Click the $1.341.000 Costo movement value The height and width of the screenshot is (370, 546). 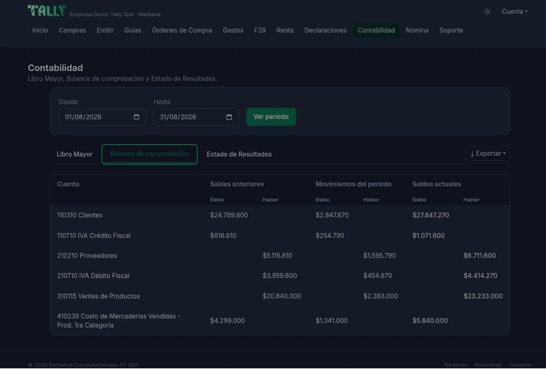pos(331,321)
